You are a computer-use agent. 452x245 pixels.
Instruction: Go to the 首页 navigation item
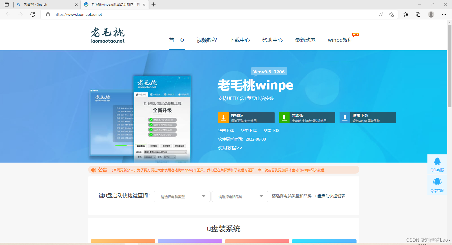coord(177,40)
